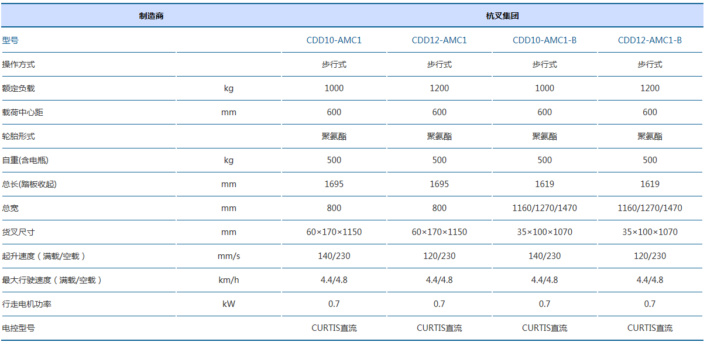Select the 最大行驶速度 row label
707x342 pixels.
(x=53, y=280)
